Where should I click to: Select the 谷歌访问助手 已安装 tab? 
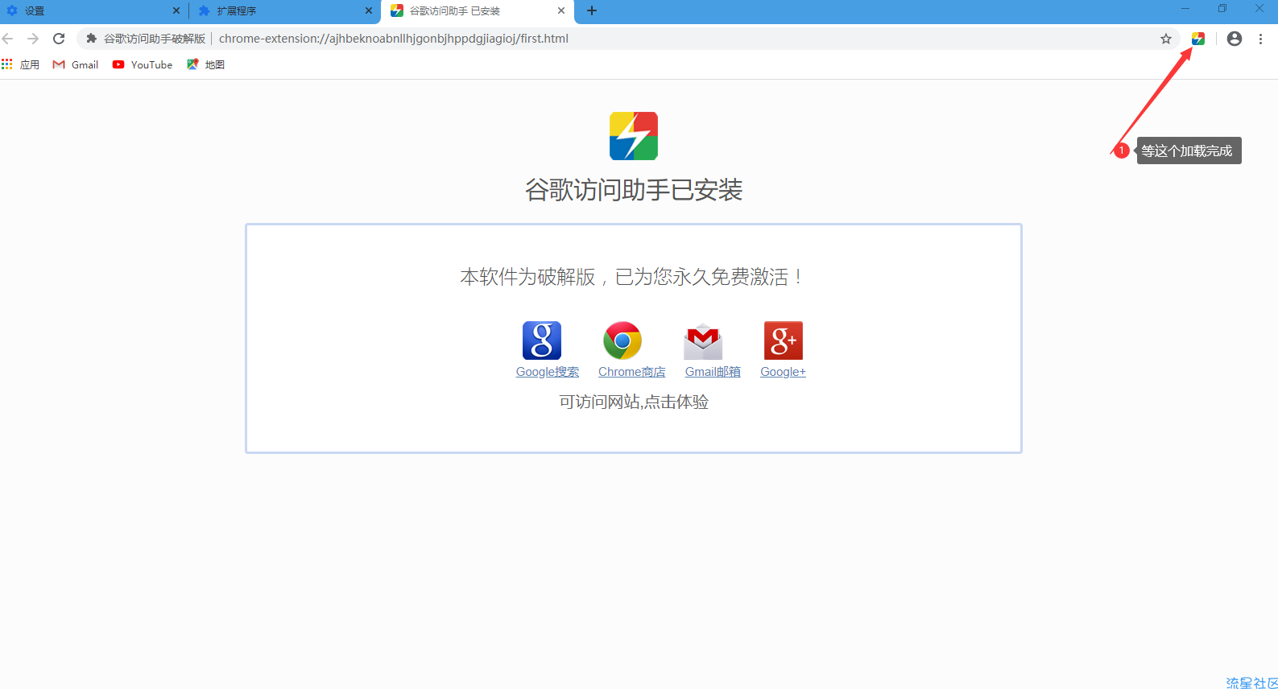coord(477,11)
